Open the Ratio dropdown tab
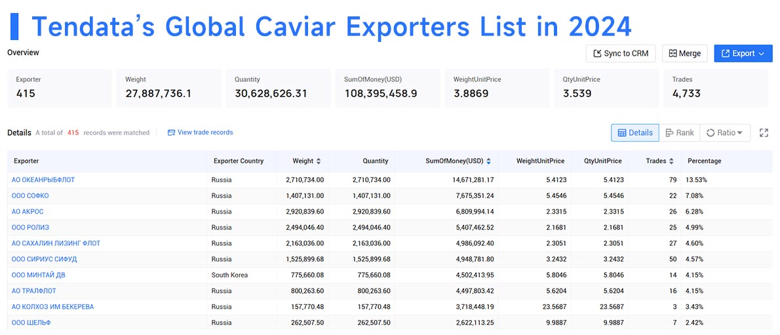This screenshot has width=780, height=335. click(x=725, y=133)
